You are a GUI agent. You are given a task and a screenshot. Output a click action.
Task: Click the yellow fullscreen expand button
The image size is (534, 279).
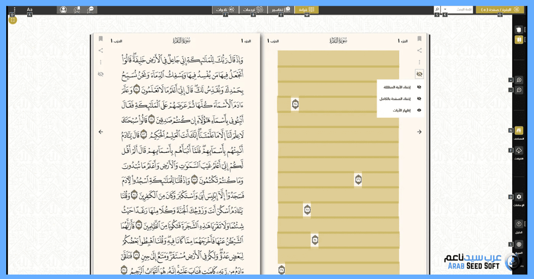12,20
